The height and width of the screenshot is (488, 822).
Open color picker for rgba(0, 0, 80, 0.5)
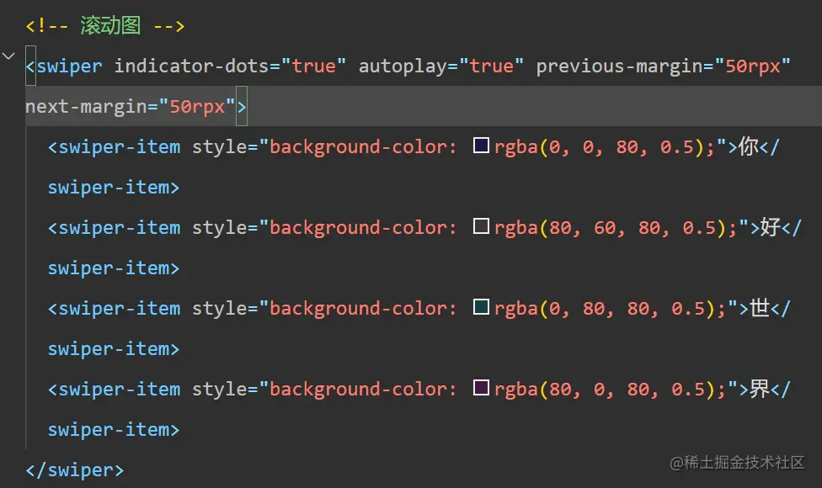[x=481, y=145]
